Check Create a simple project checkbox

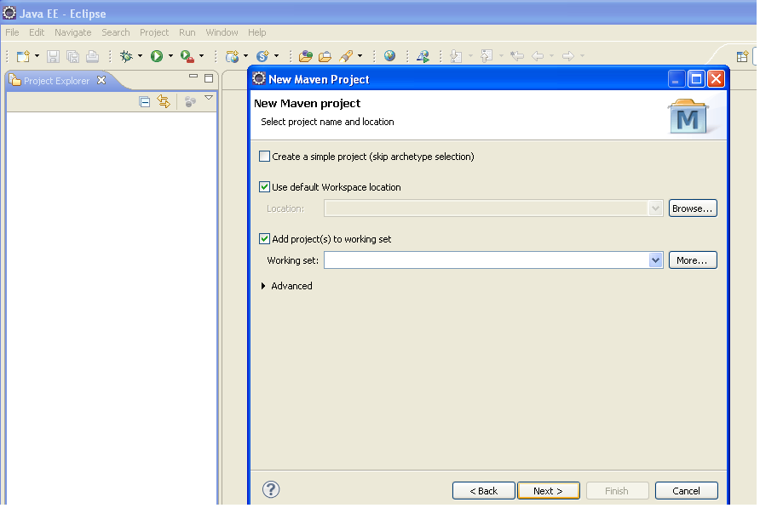(265, 157)
